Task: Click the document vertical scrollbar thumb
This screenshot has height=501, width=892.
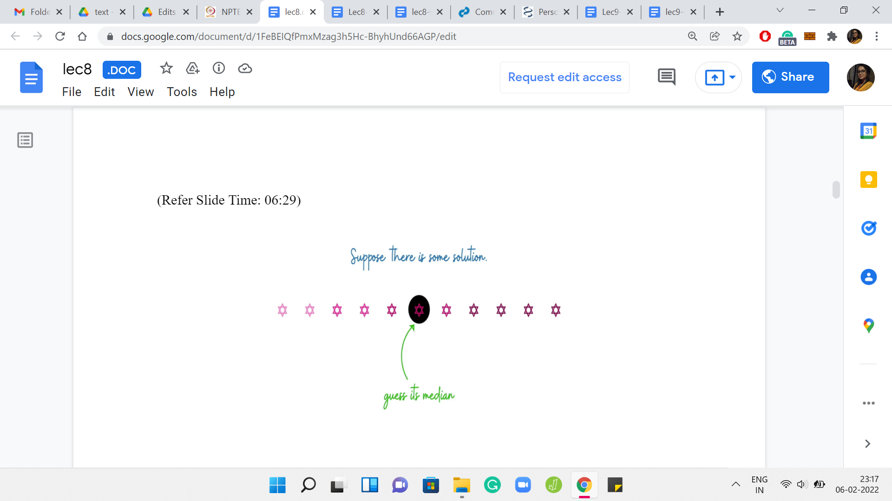Action: [x=836, y=190]
